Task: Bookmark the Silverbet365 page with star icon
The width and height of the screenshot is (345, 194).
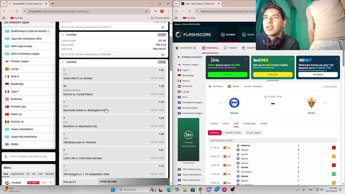Action: point(146,11)
